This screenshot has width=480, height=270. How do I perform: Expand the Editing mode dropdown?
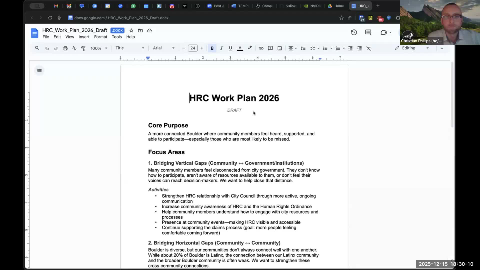(412, 48)
